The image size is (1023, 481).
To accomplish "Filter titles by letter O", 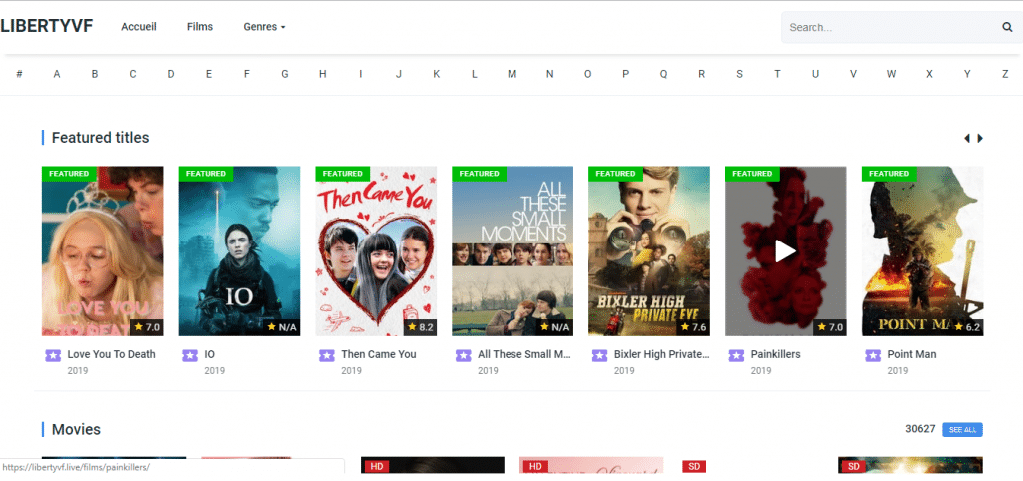I will [587, 74].
